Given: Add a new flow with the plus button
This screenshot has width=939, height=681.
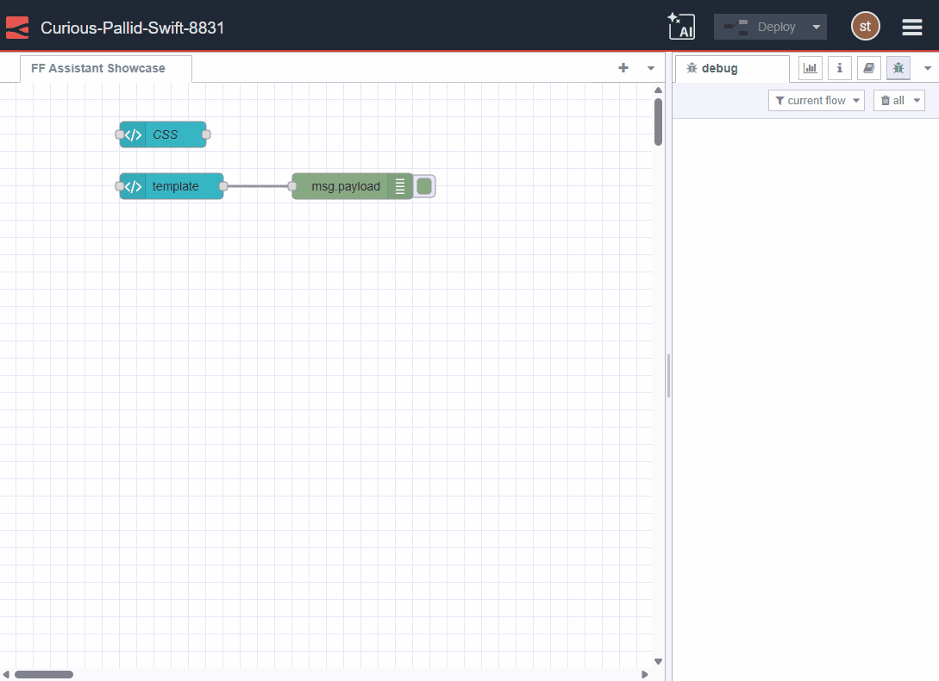Looking at the screenshot, I should pos(623,67).
